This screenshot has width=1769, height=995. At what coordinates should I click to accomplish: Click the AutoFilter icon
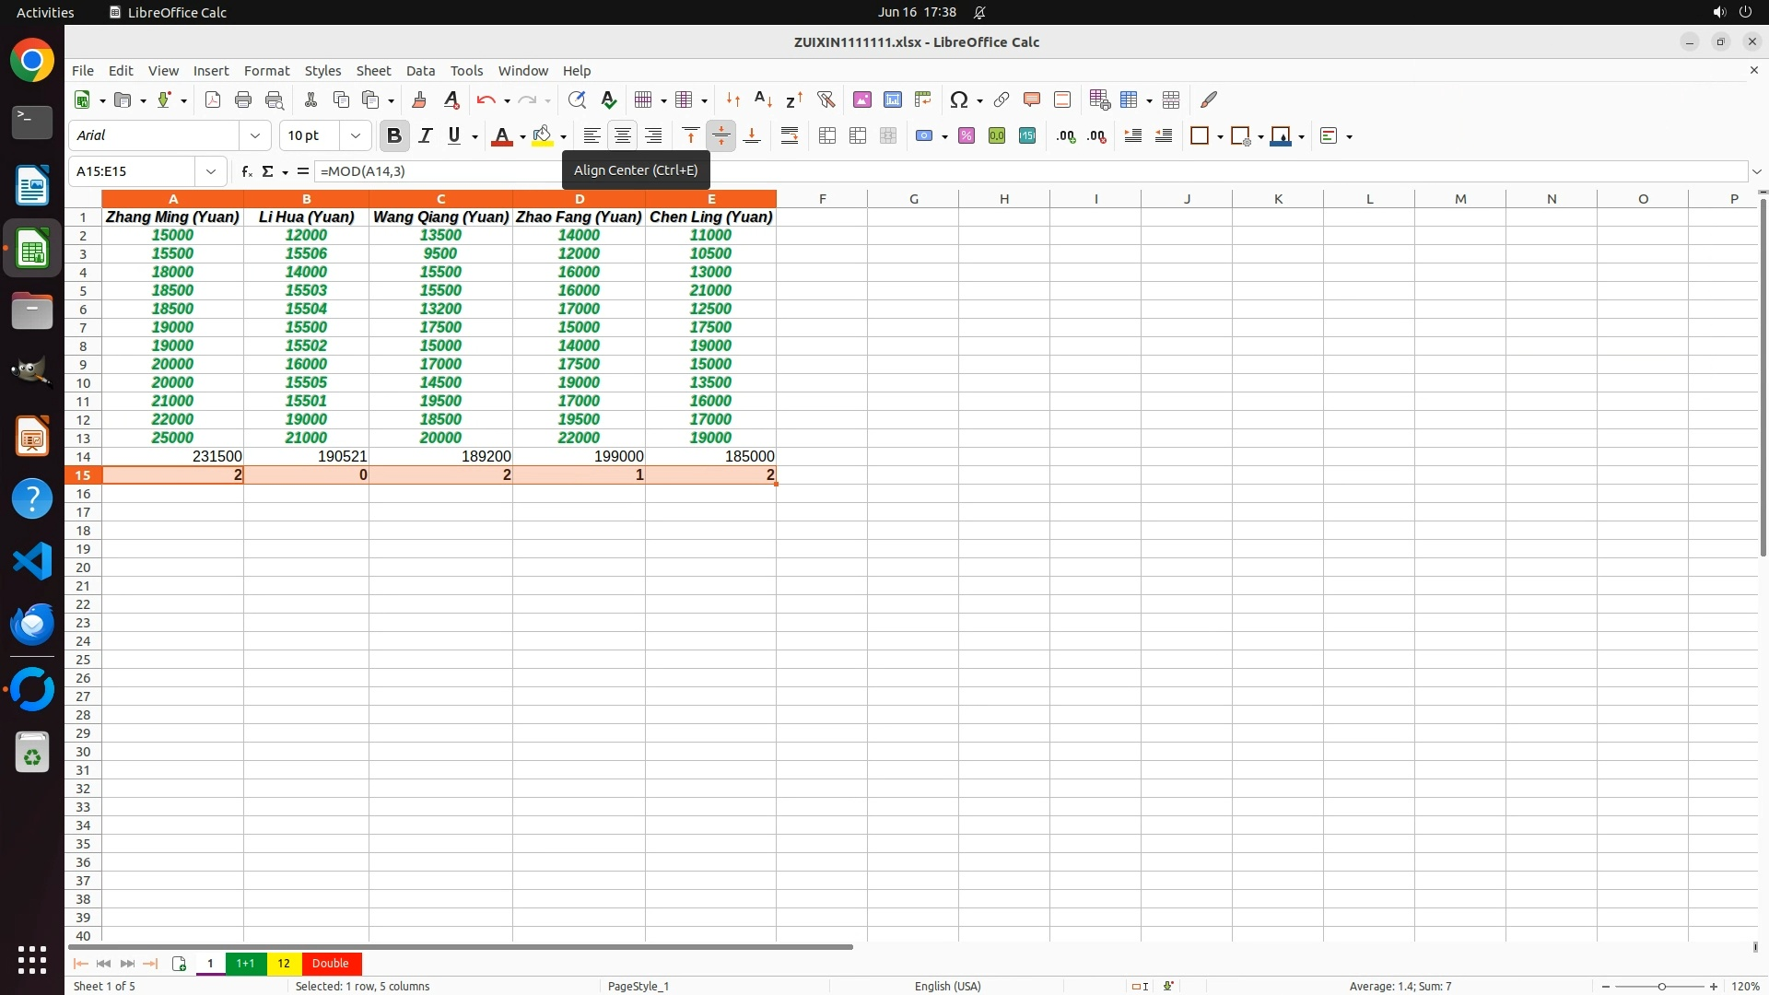pyautogui.click(x=826, y=99)
